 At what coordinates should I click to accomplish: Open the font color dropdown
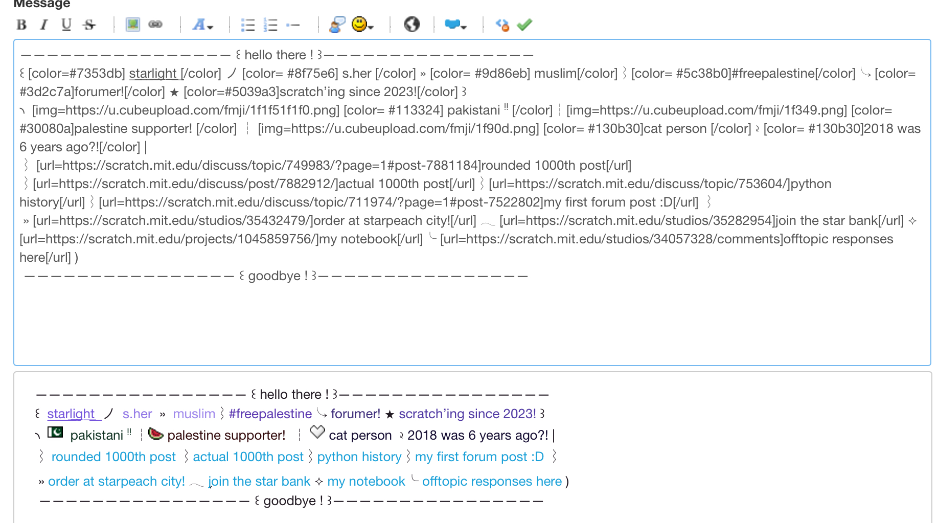pos(202,25)
